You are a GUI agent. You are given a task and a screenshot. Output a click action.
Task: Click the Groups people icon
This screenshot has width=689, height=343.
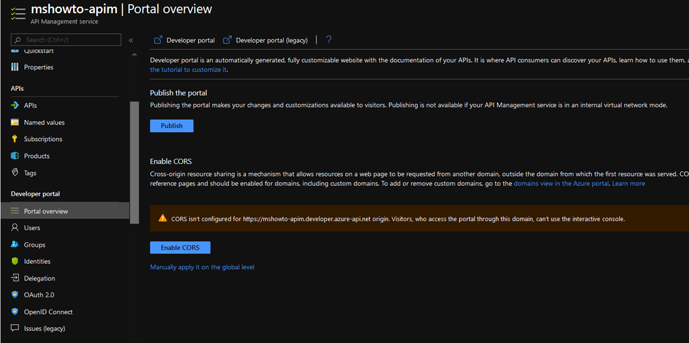(15, 244)
